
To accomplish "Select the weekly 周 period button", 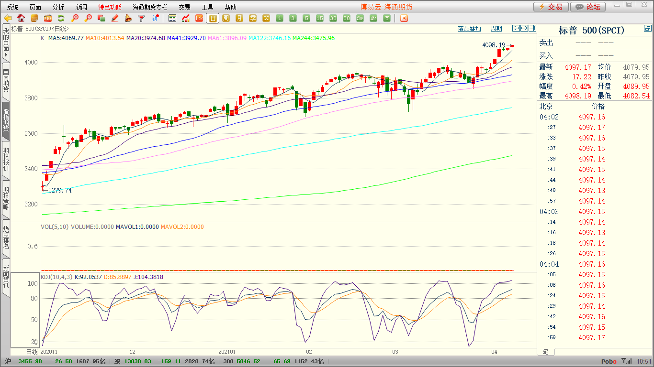I will click(x=226, y=18).
